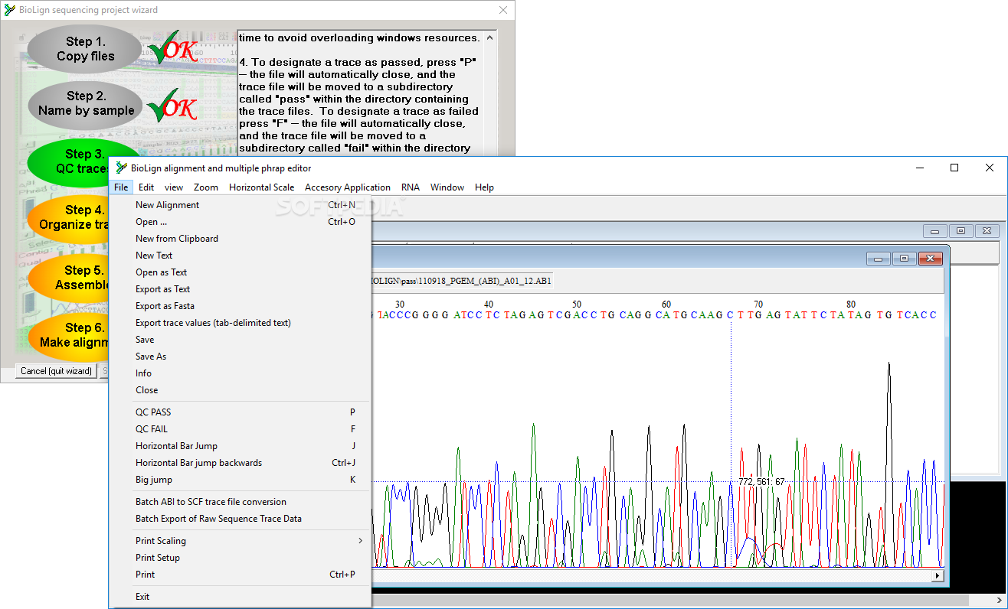Screen dimensions: 1008x609
Task: Select New Text menu entry
Action: 241,256
